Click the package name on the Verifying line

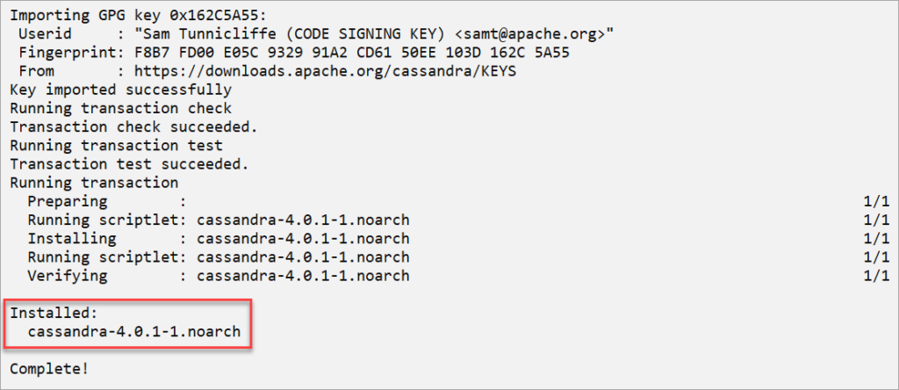pyautogui.click(x=303, y=276)
